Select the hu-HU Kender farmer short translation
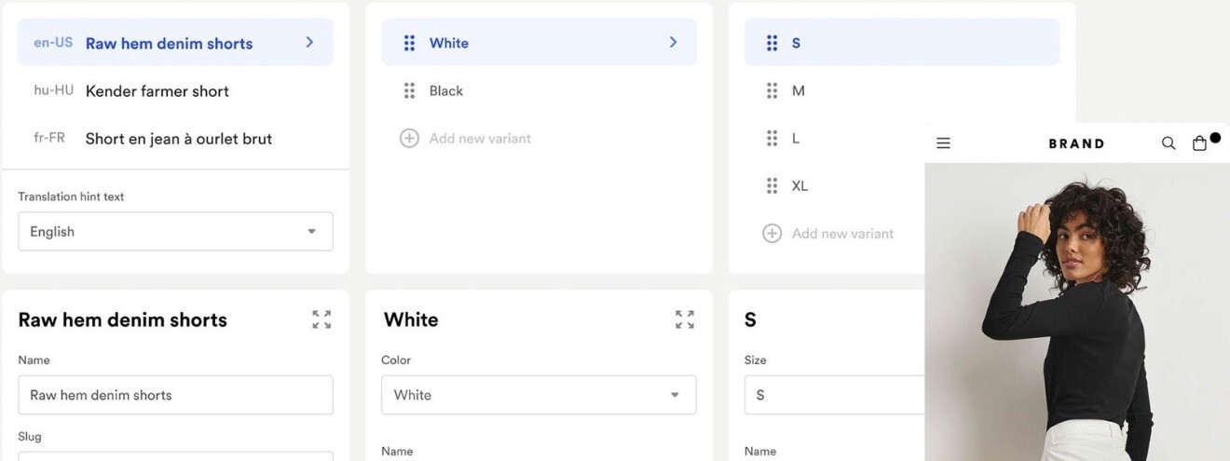The image size is (1230, 461). click(175, 90)
